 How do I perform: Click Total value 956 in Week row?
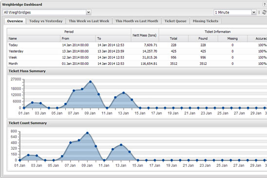point(173,58)
